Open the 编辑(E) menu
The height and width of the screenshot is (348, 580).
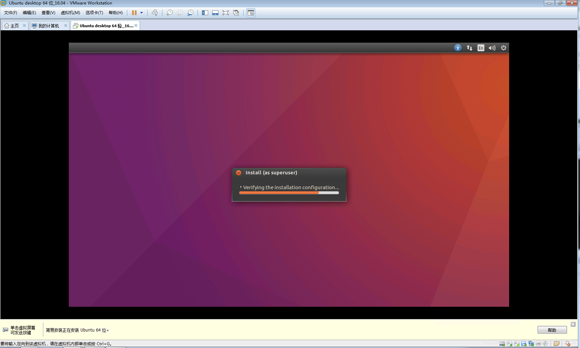29,13
